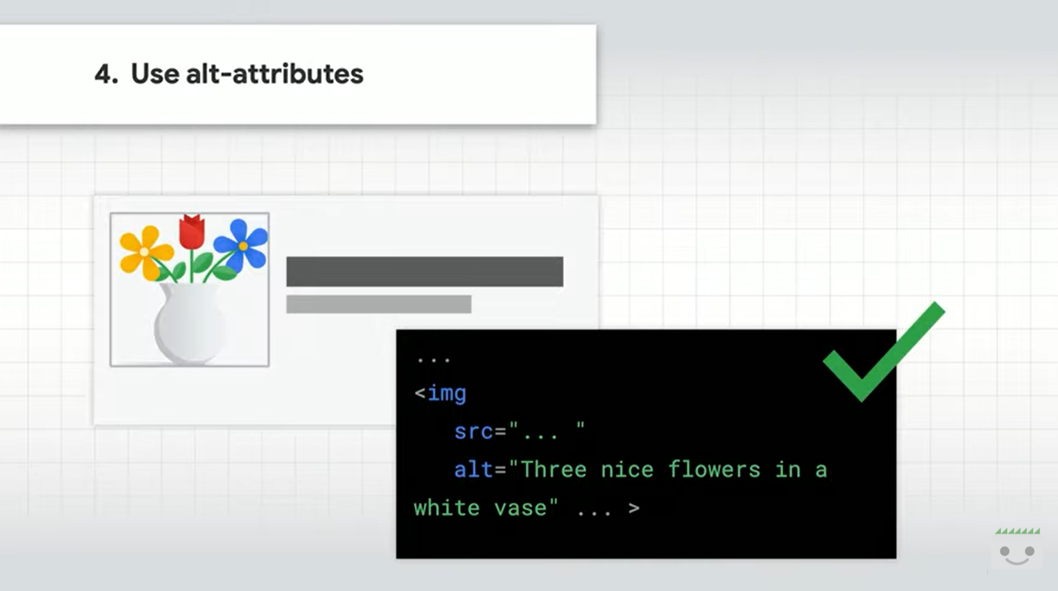Click the 'Use alt-attributes' heading text
Viewport: 1058px width, 591px height.
click(247, 74)
